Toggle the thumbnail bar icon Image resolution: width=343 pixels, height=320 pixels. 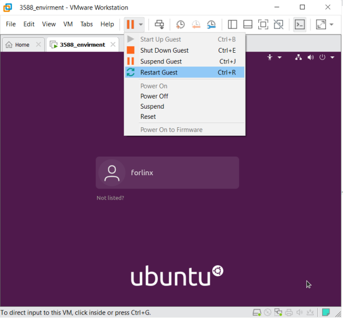pyautogui.click(x=248, y=24)
